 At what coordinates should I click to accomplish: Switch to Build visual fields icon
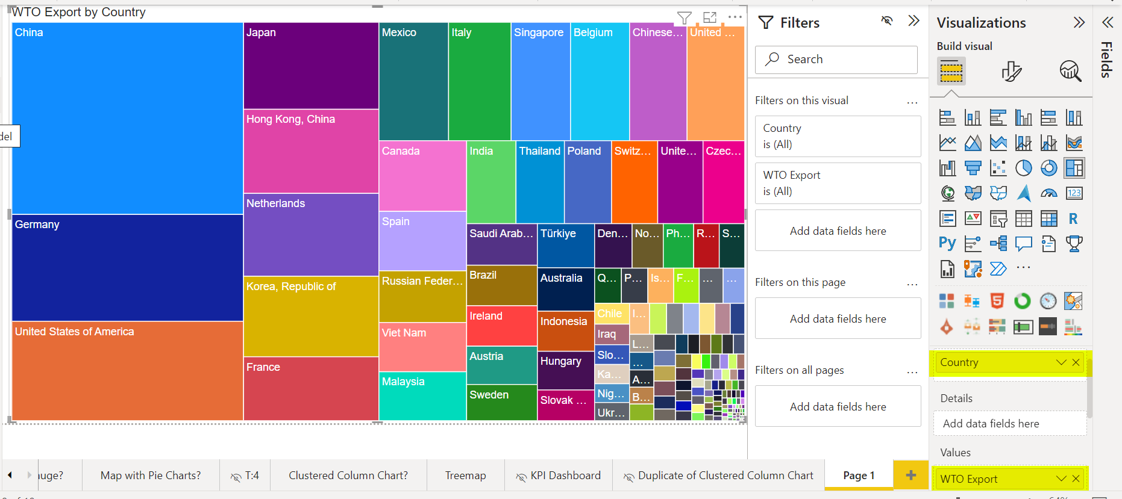click(951, 71)
